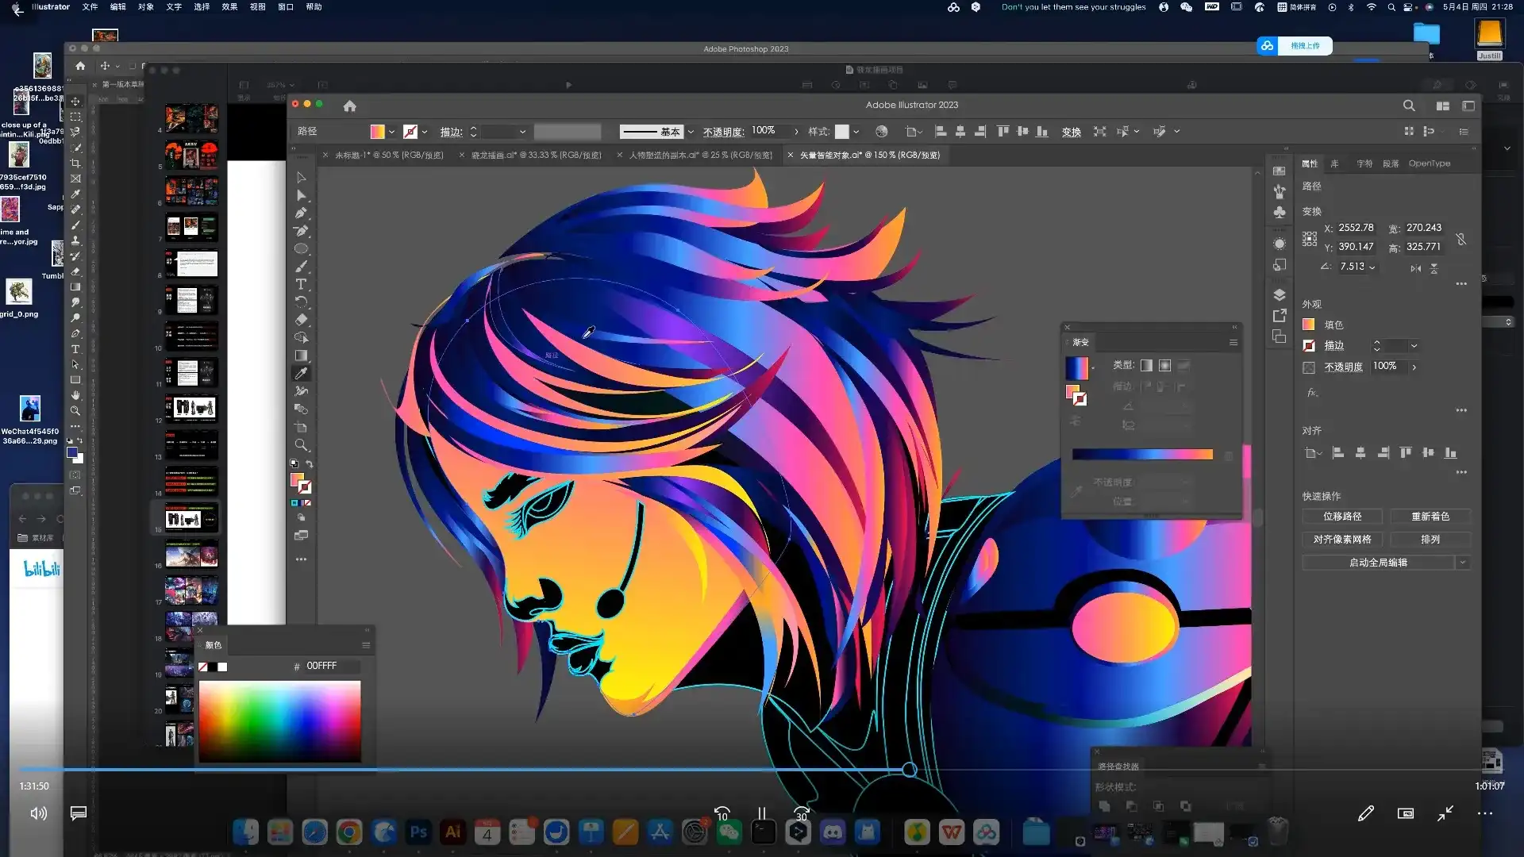Open the 启动全局编辑 dropdown arrow
1524x857 pixels.
[1462, 563]
